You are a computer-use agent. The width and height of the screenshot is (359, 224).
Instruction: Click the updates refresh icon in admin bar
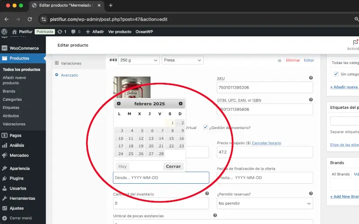click(60, 31)
